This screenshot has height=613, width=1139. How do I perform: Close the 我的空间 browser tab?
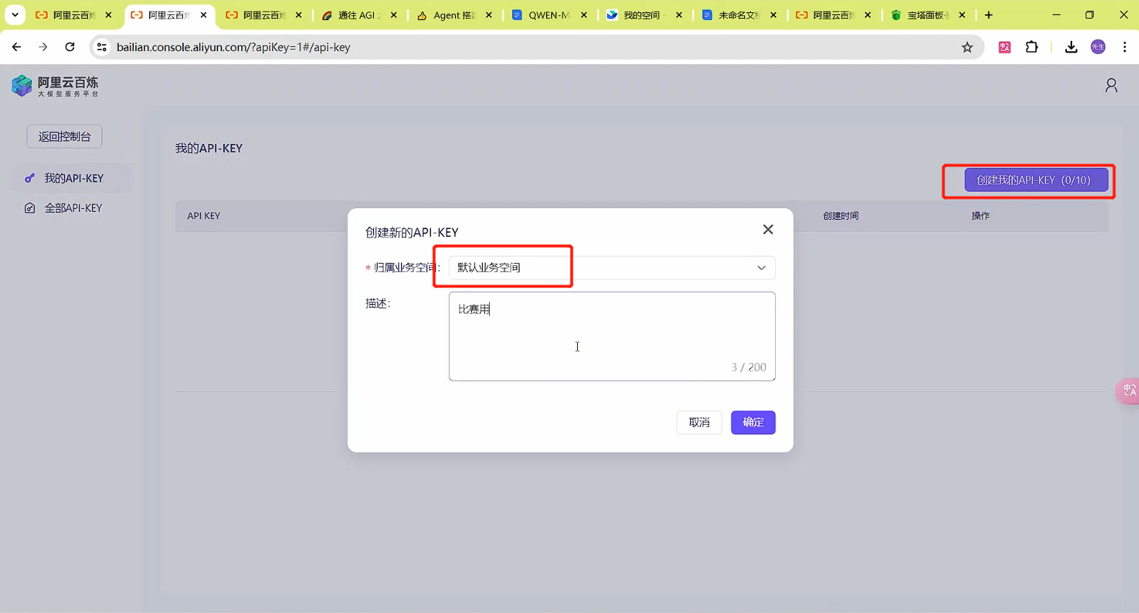click(x=679, y=14)
